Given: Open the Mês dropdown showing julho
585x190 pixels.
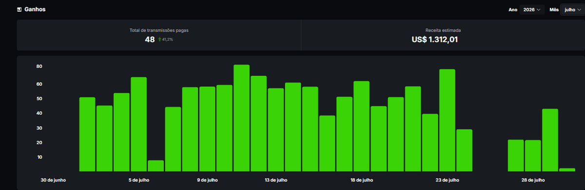Looking at the screenshot, I should tap(573, 10).
